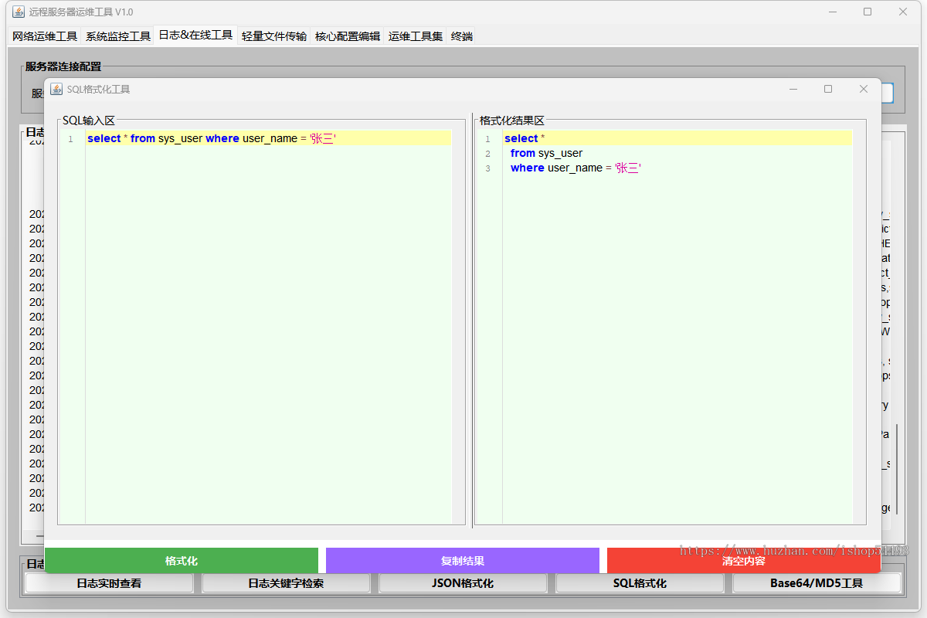Click the purple 复制结果 button

tap(463, 561)
